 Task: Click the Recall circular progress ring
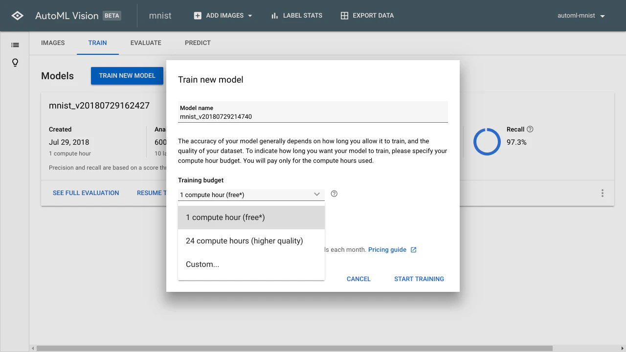pos(487,142)
